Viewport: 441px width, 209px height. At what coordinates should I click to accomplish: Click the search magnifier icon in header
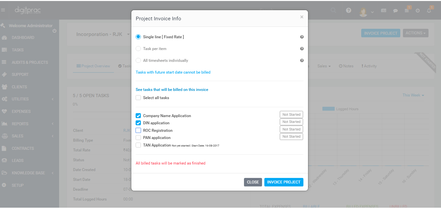(333, 10)
